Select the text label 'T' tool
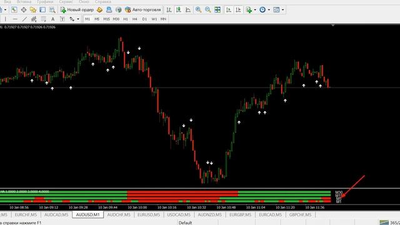The height and width of the screenshot is (225, 400). [62, 19]
